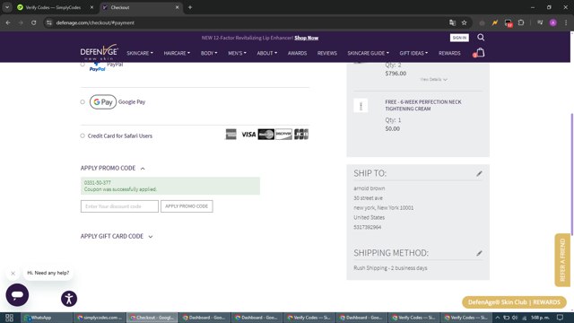Click the browser address bar URL
This screenshot has height=323, width=574.
point(95,22)
